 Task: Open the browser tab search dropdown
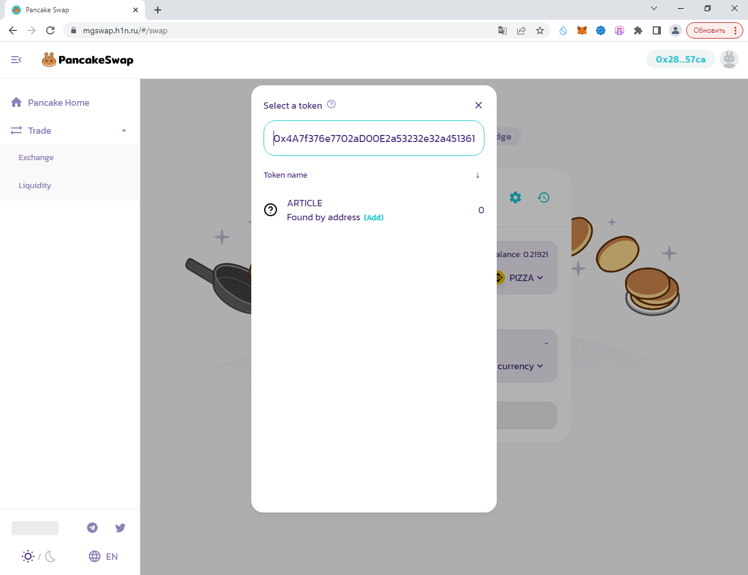click(654, 9)
